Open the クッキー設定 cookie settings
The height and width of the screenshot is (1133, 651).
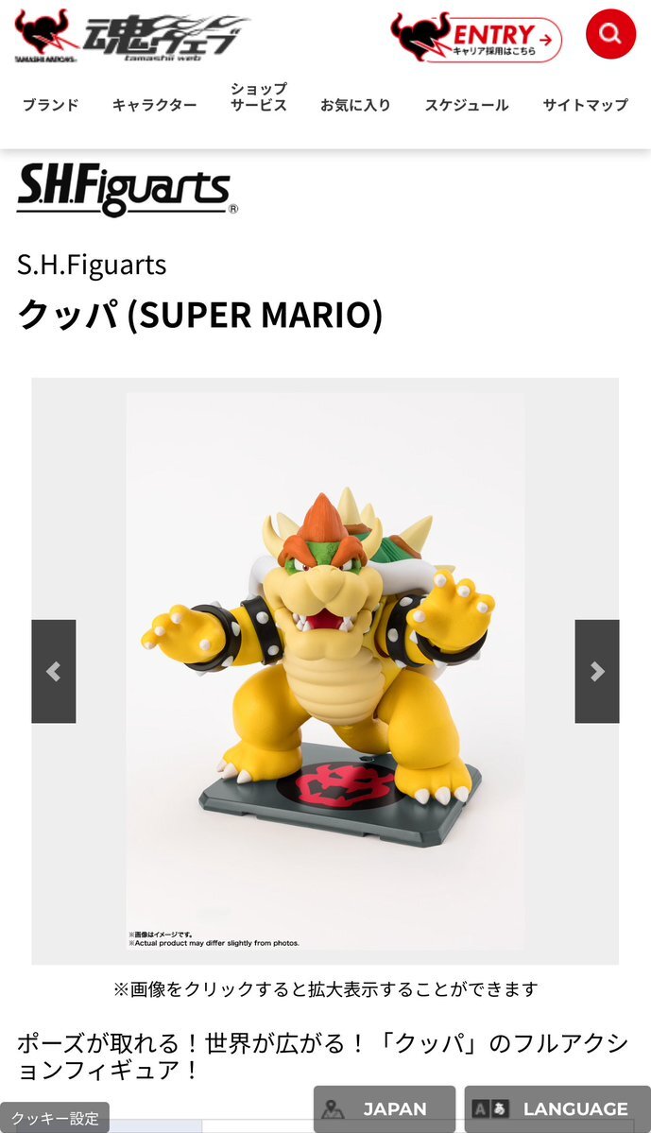coord(55,1118)
